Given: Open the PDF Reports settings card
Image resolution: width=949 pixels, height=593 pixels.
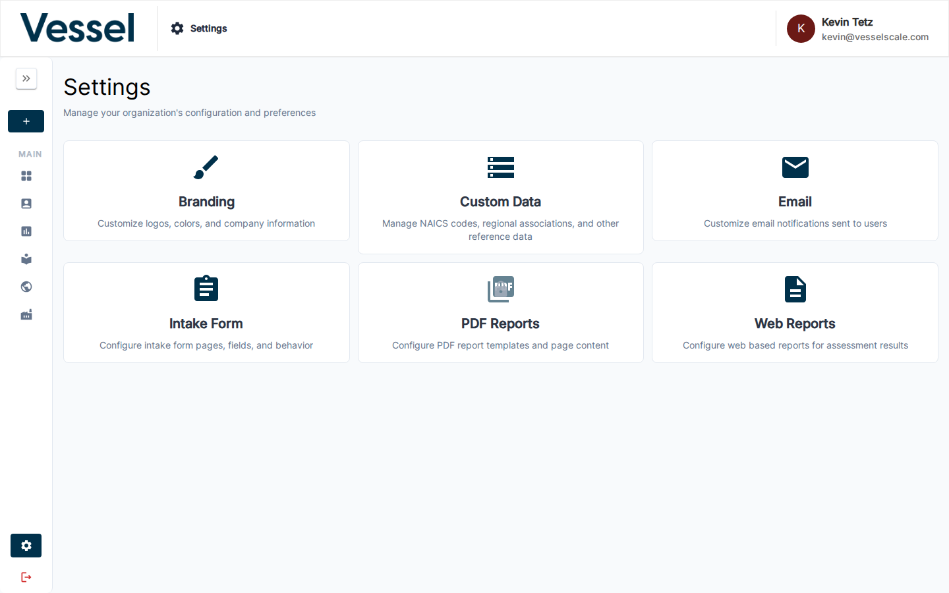Looking at the screenshot, I should [500, 313].
